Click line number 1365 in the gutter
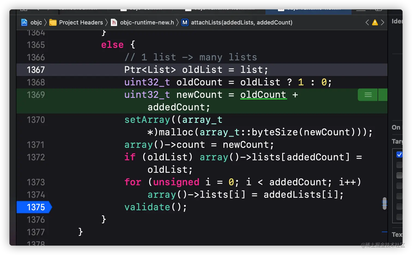 pyautogui.click(x=36, y=45)
